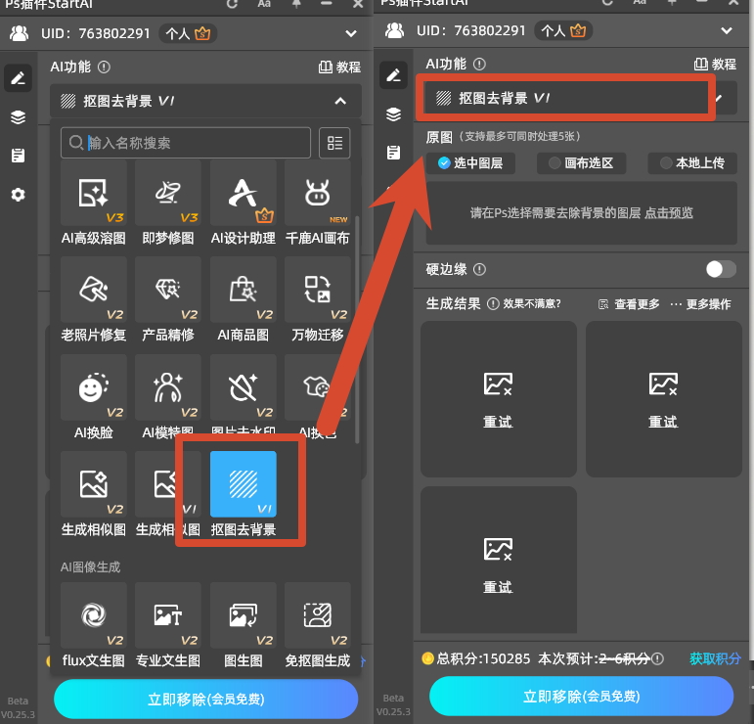Open the AI换脸 tool
The image size is (754, 724).
93,387
